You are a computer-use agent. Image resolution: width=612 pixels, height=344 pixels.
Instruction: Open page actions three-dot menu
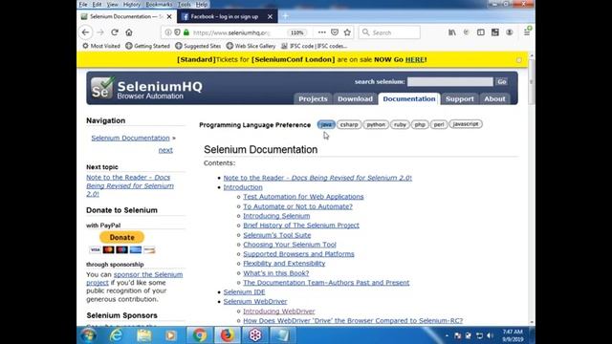321,32
